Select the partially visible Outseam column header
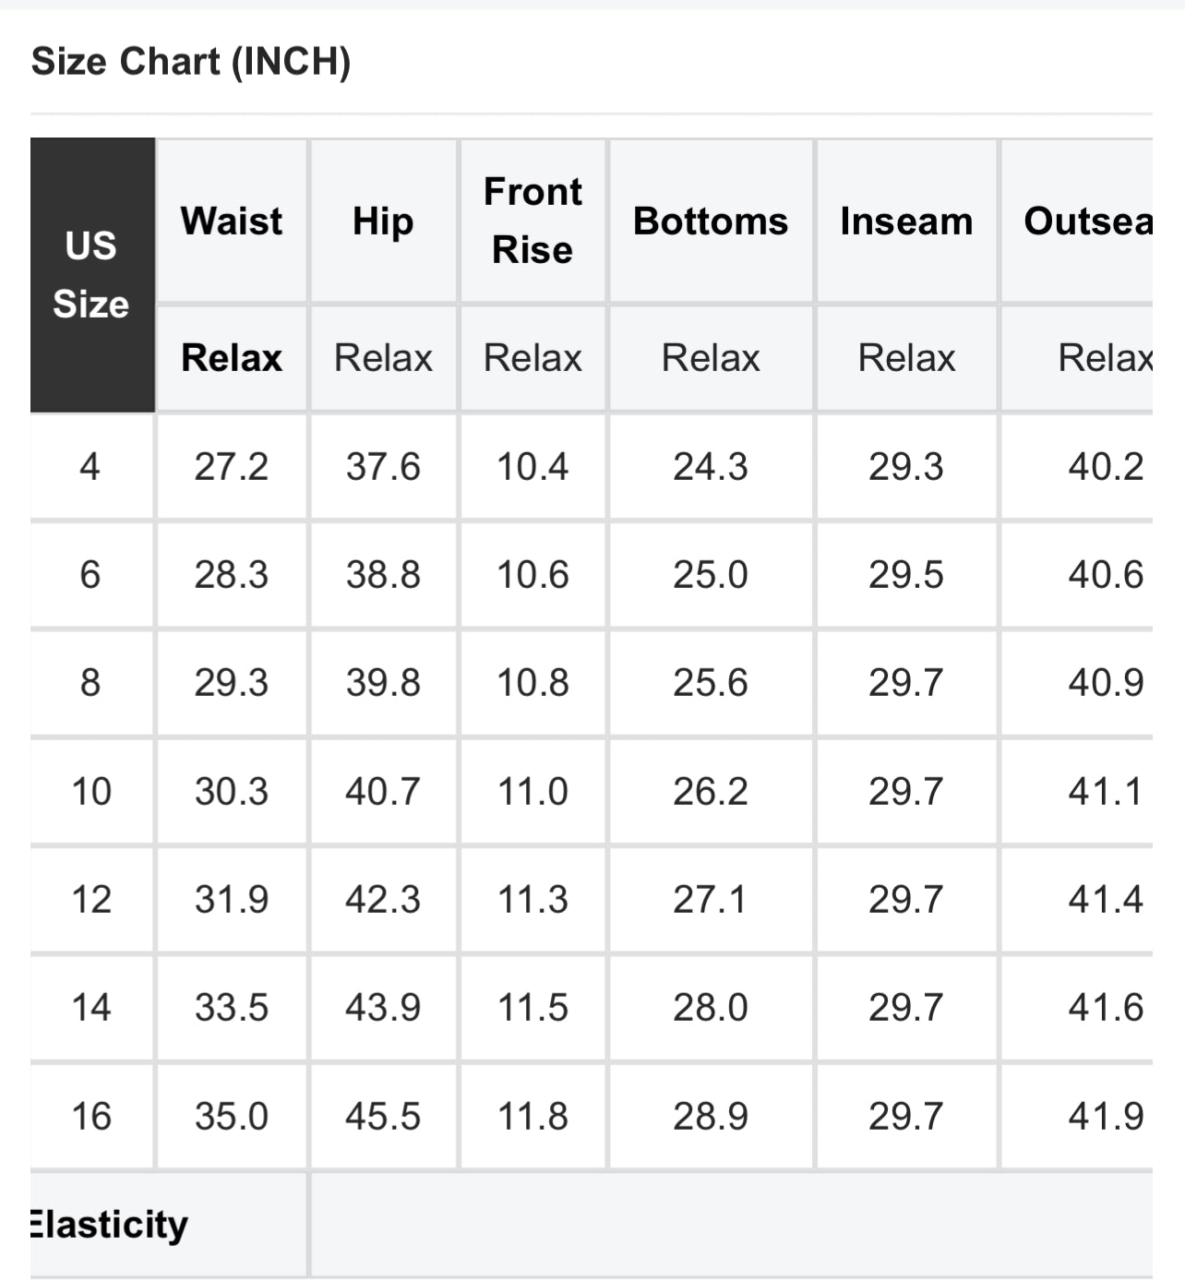Screen dimensions: 1185x1282 (x=1087, y=222)
